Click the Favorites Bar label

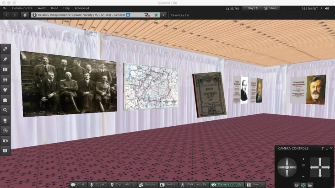coord(180,15)
